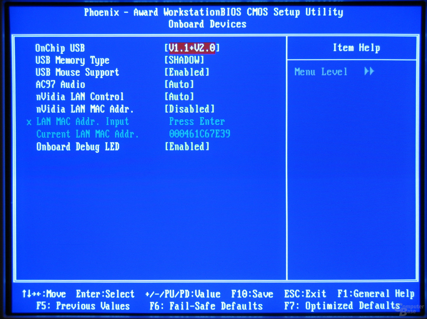Click the arrow keys Move hint

point(44,294)
